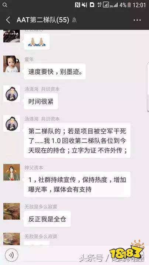Tap the group title AAT第二梯队(55)
149x265 pixels.
tap(43, 20)
